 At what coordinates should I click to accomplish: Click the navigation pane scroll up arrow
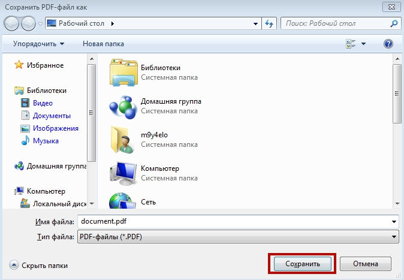[92, 59]
